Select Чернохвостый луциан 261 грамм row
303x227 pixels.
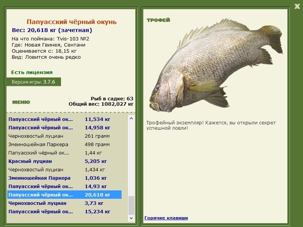pos(64,136)
